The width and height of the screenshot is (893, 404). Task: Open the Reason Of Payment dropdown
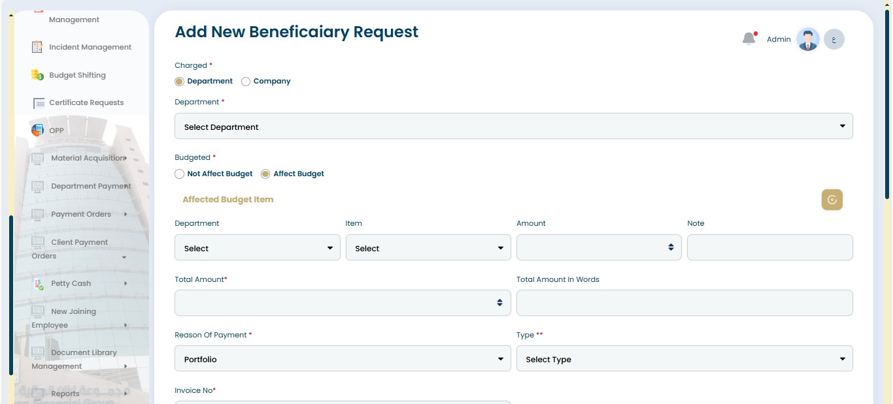point(343,359)
